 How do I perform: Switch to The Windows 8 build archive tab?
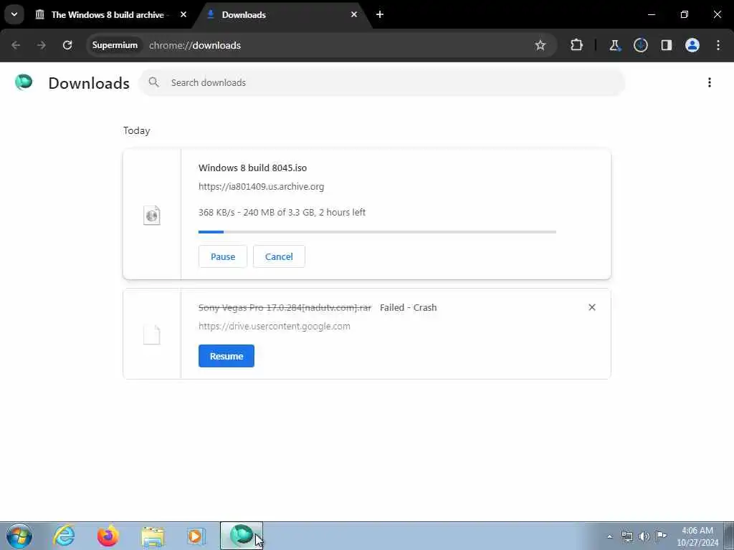[108, 14]
